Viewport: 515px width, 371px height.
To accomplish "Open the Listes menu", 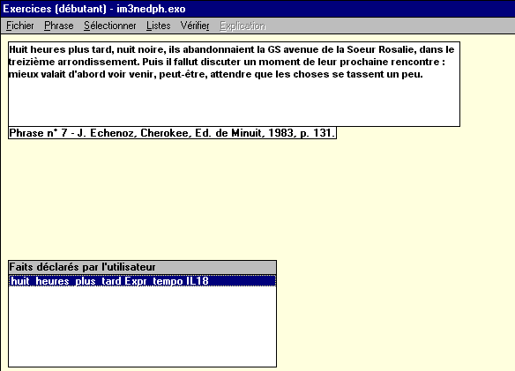I will [x=159, y=26].
